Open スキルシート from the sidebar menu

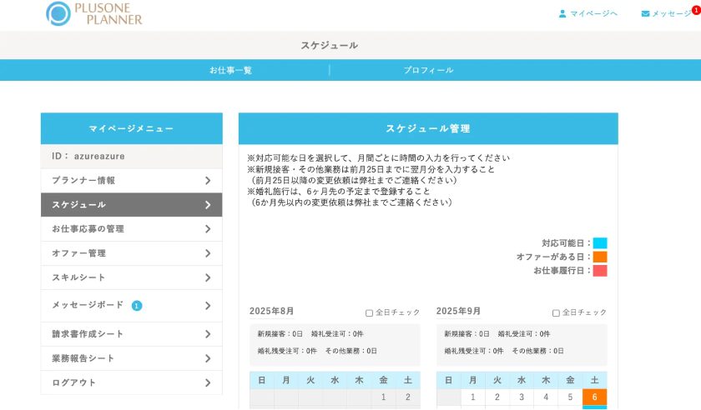[x=78, y=277]
